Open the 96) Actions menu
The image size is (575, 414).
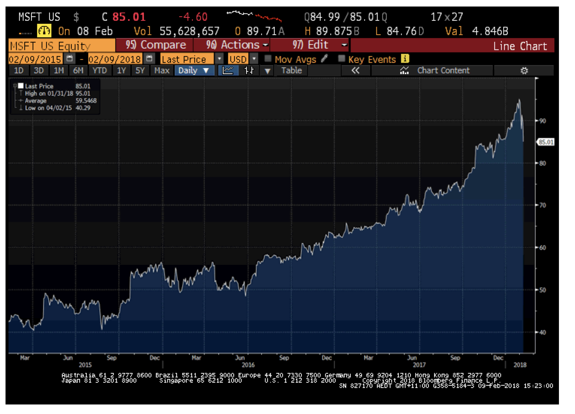(232, 45)
